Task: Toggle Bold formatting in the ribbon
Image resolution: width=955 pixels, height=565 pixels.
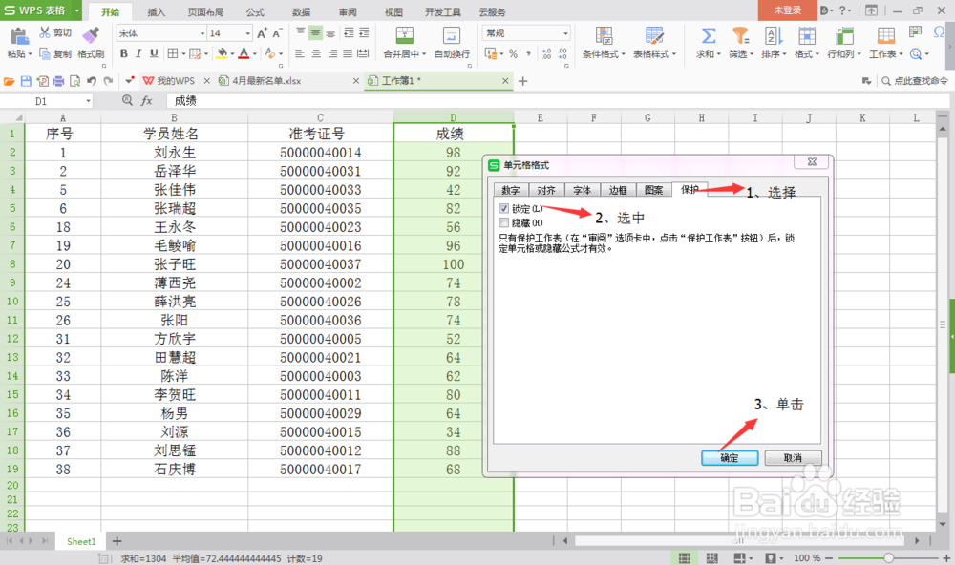Action: pos(123,53)
